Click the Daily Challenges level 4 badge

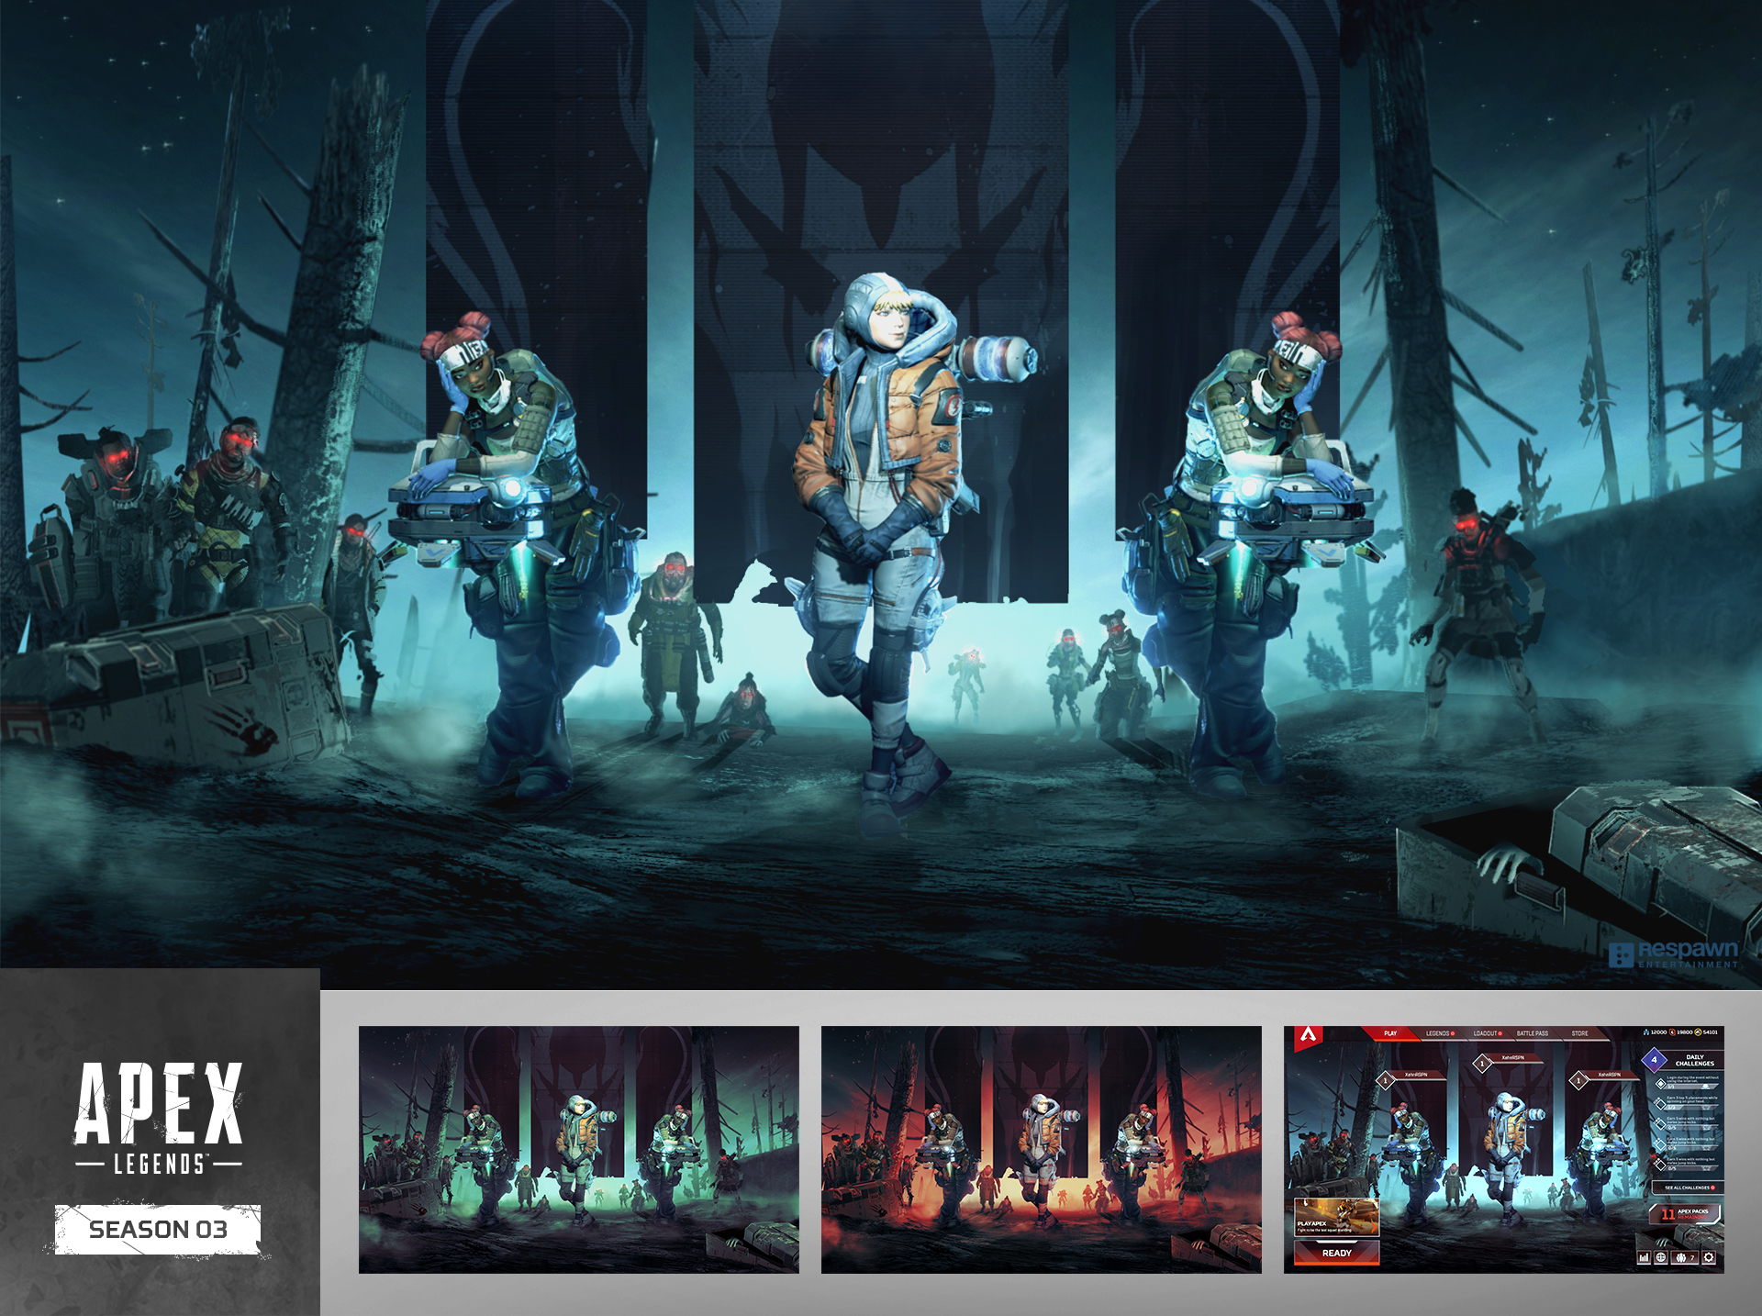(x=1654, y=1060)
